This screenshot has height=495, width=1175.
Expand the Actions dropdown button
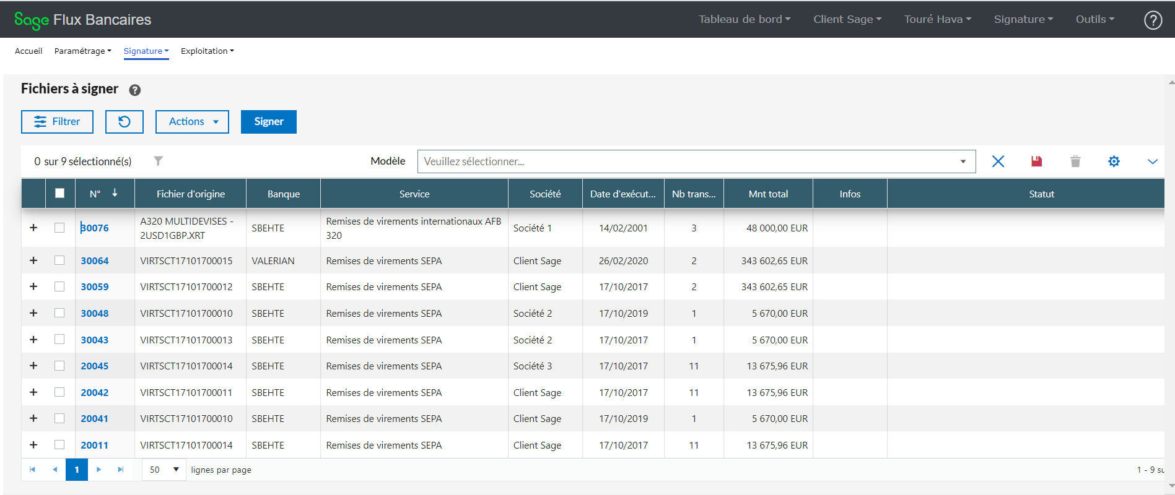point(192,122)
